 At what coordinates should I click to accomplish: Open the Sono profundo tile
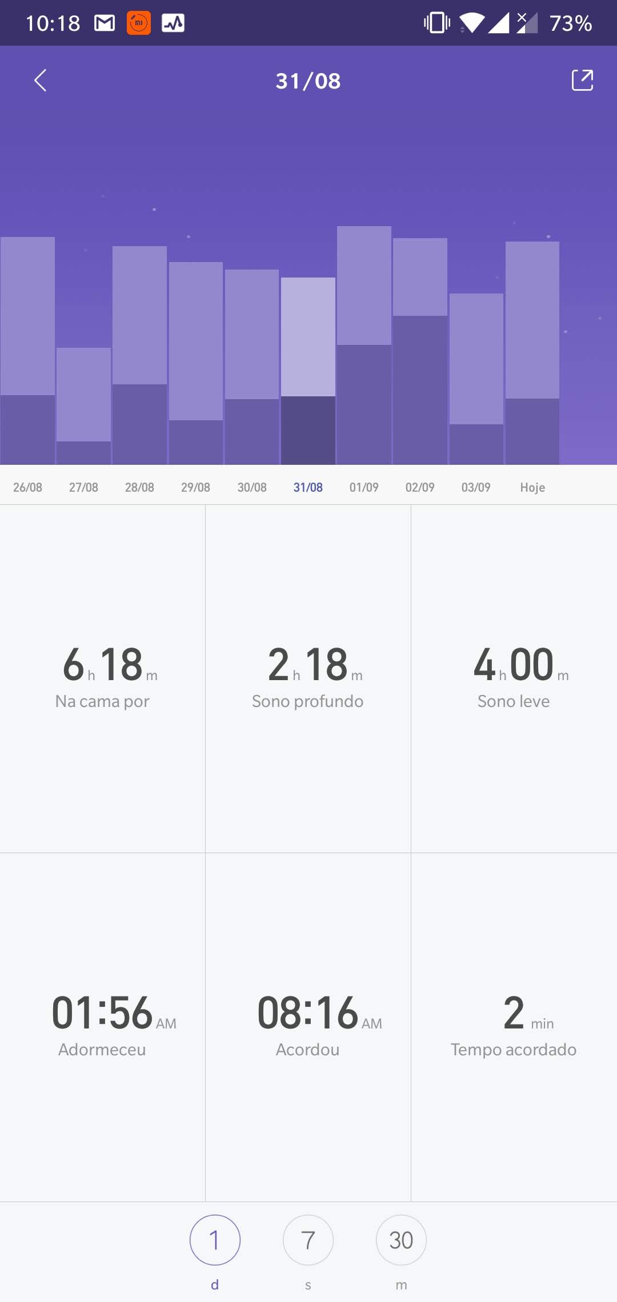(308, 678)
